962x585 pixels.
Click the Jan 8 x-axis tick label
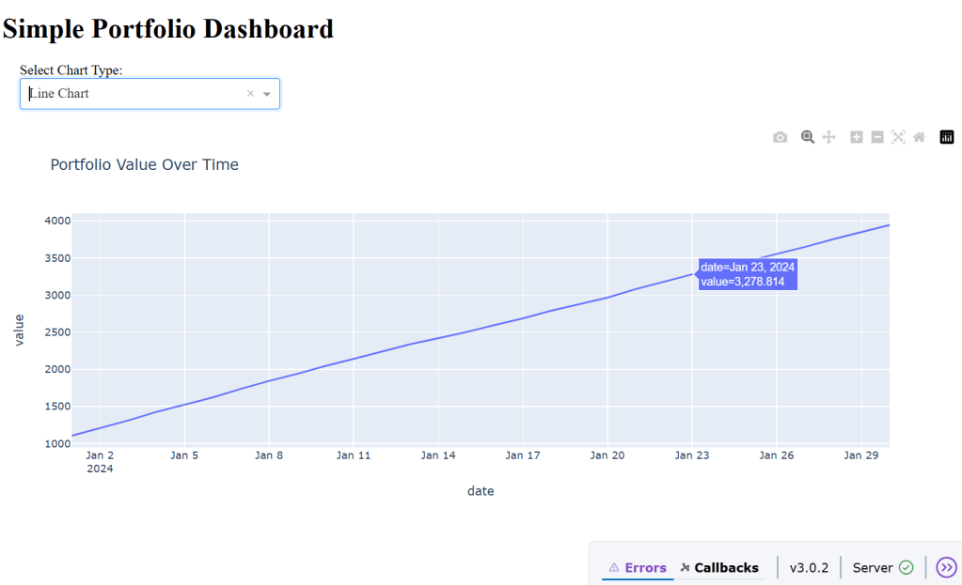tap(269, 455)
